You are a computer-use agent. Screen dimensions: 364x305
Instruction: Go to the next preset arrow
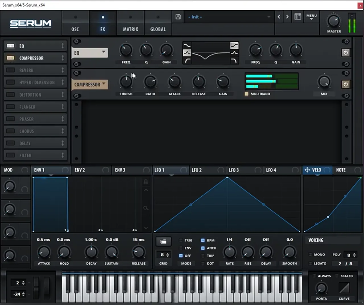coord(287,17)
